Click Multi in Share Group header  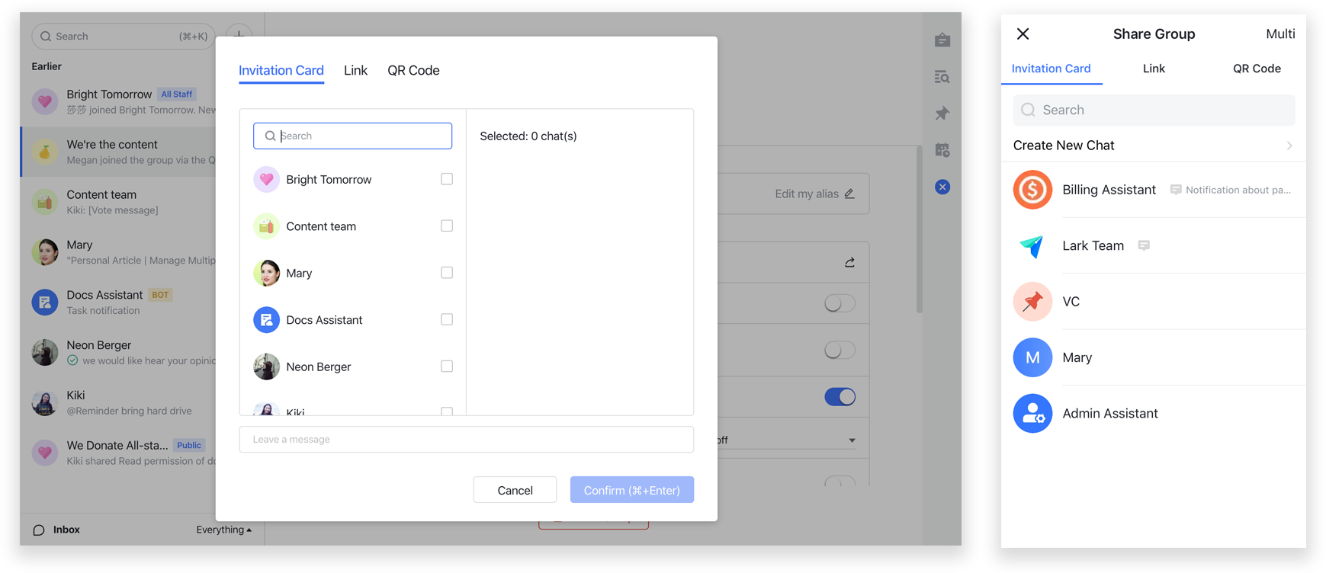1280,34
